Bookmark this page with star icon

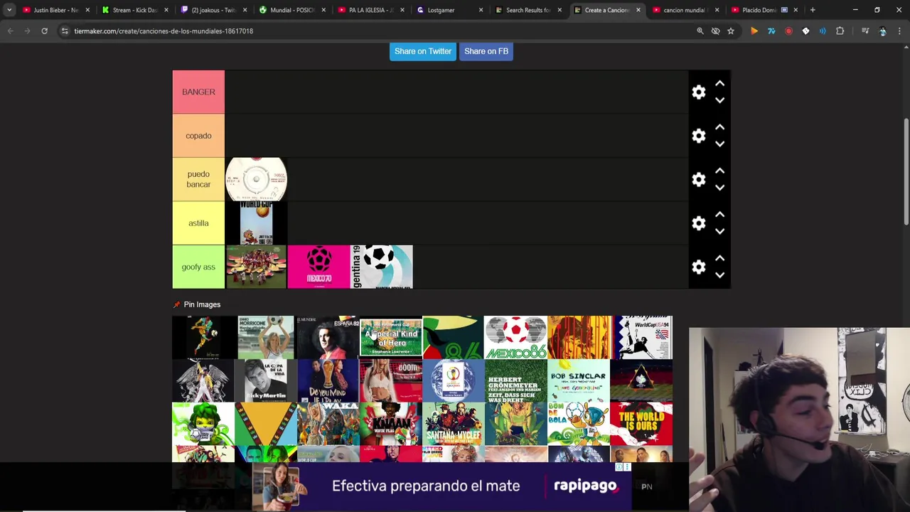(731, 31)
